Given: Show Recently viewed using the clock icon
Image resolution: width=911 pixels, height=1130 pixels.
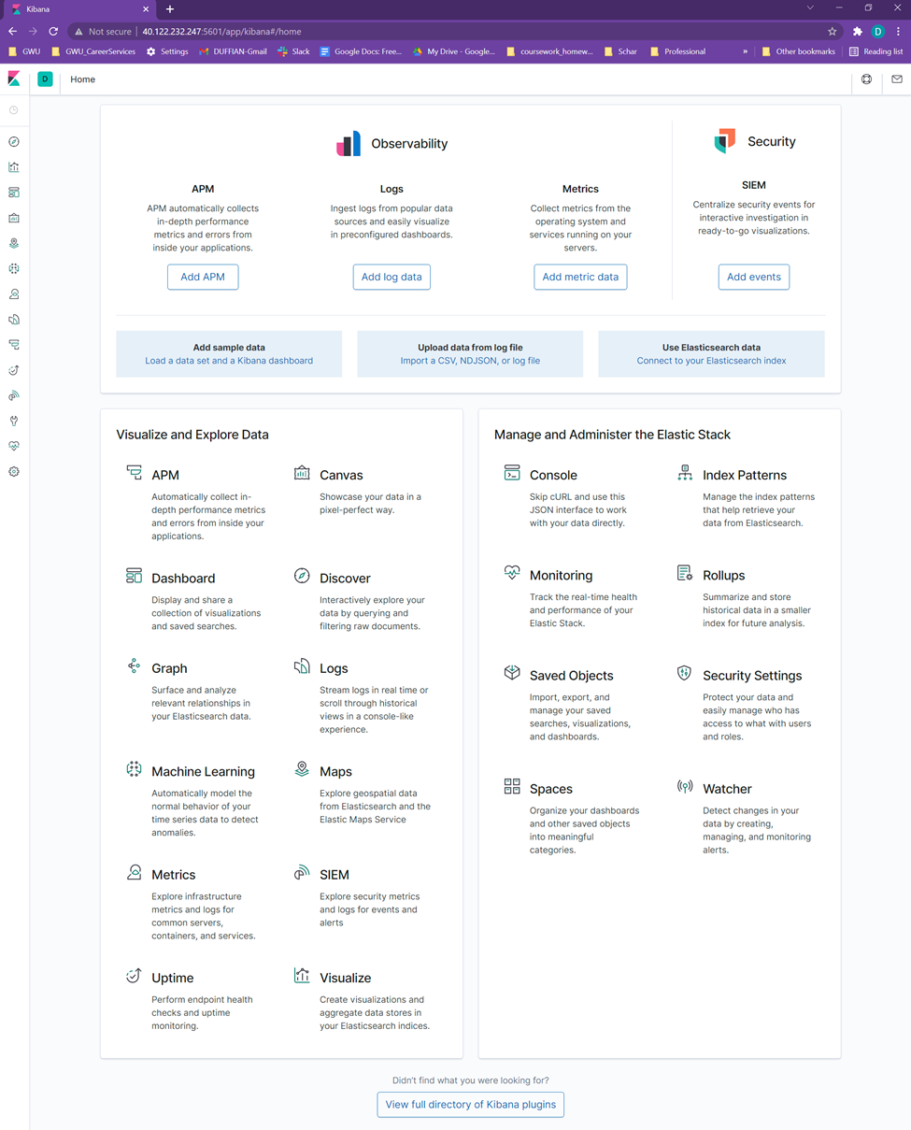Looking at the screenshot, I should click(x=13, y=110).
